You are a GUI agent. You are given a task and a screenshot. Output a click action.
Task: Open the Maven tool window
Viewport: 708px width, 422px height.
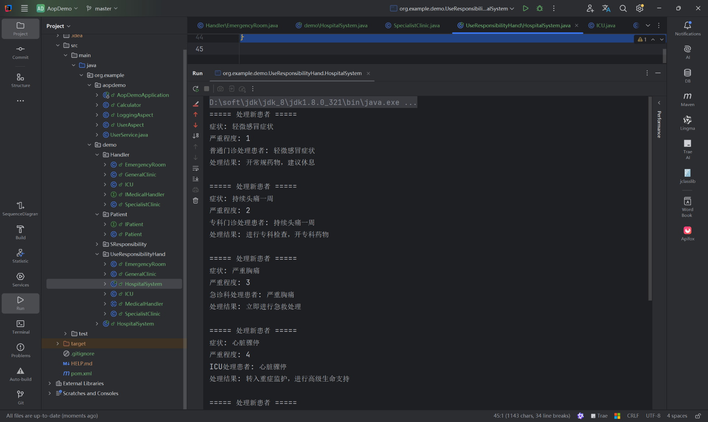(x=687, y=99)
